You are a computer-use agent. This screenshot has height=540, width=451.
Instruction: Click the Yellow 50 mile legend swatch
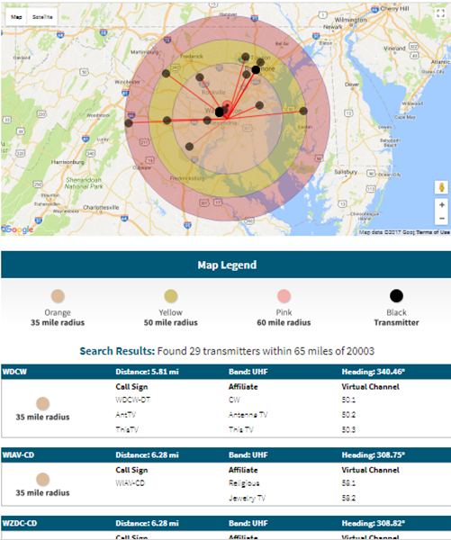pos(170,296)
